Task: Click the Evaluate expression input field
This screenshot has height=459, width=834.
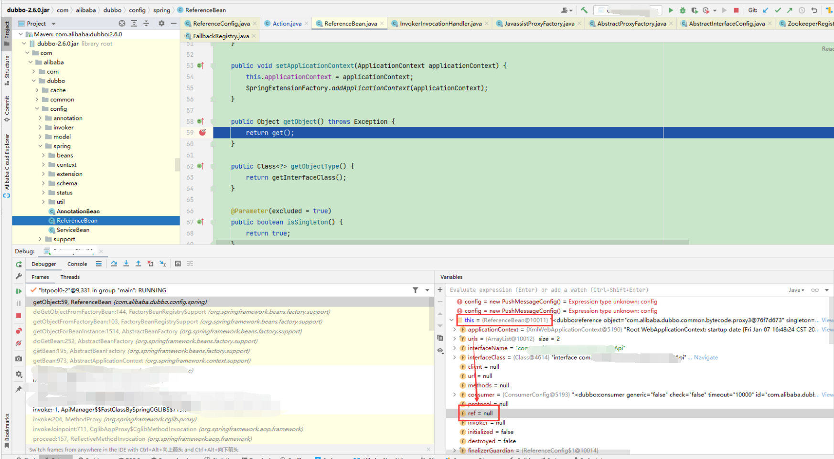Action: [x=616, y=290]
